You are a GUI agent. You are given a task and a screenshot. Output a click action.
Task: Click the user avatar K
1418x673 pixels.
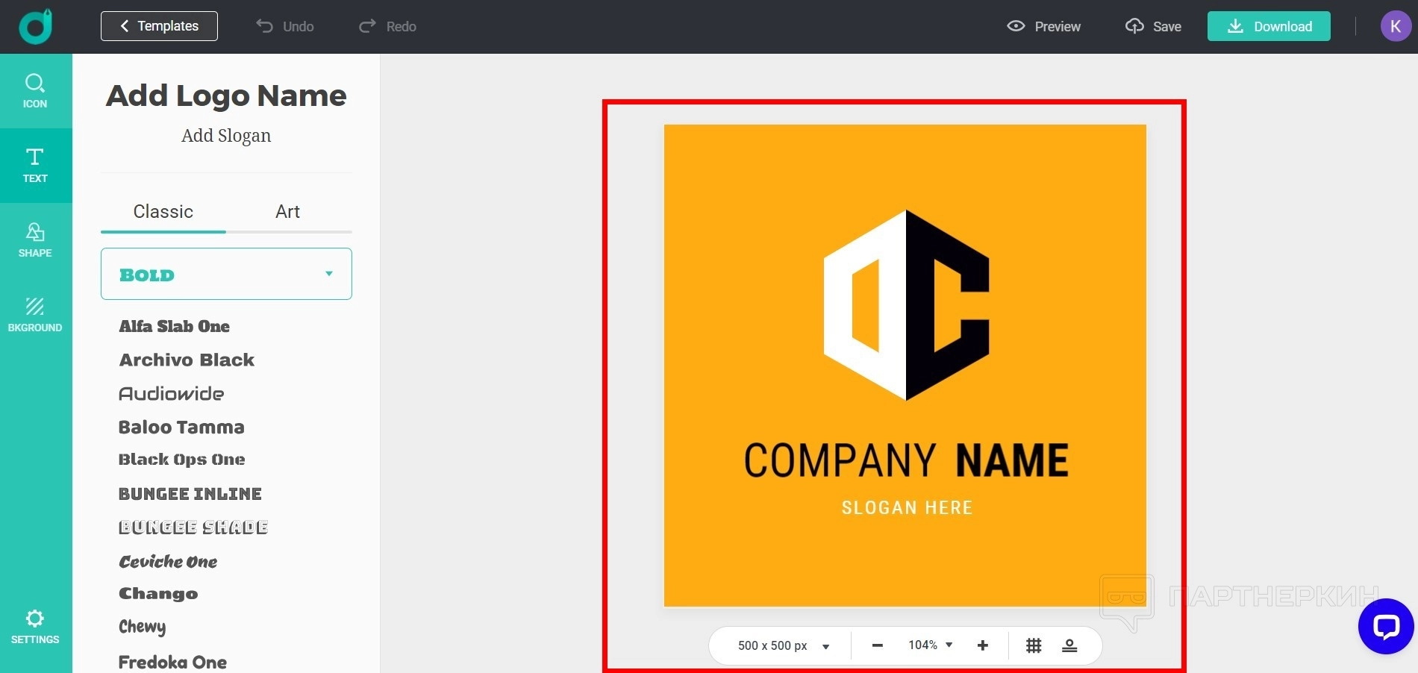coord(1395,26)
